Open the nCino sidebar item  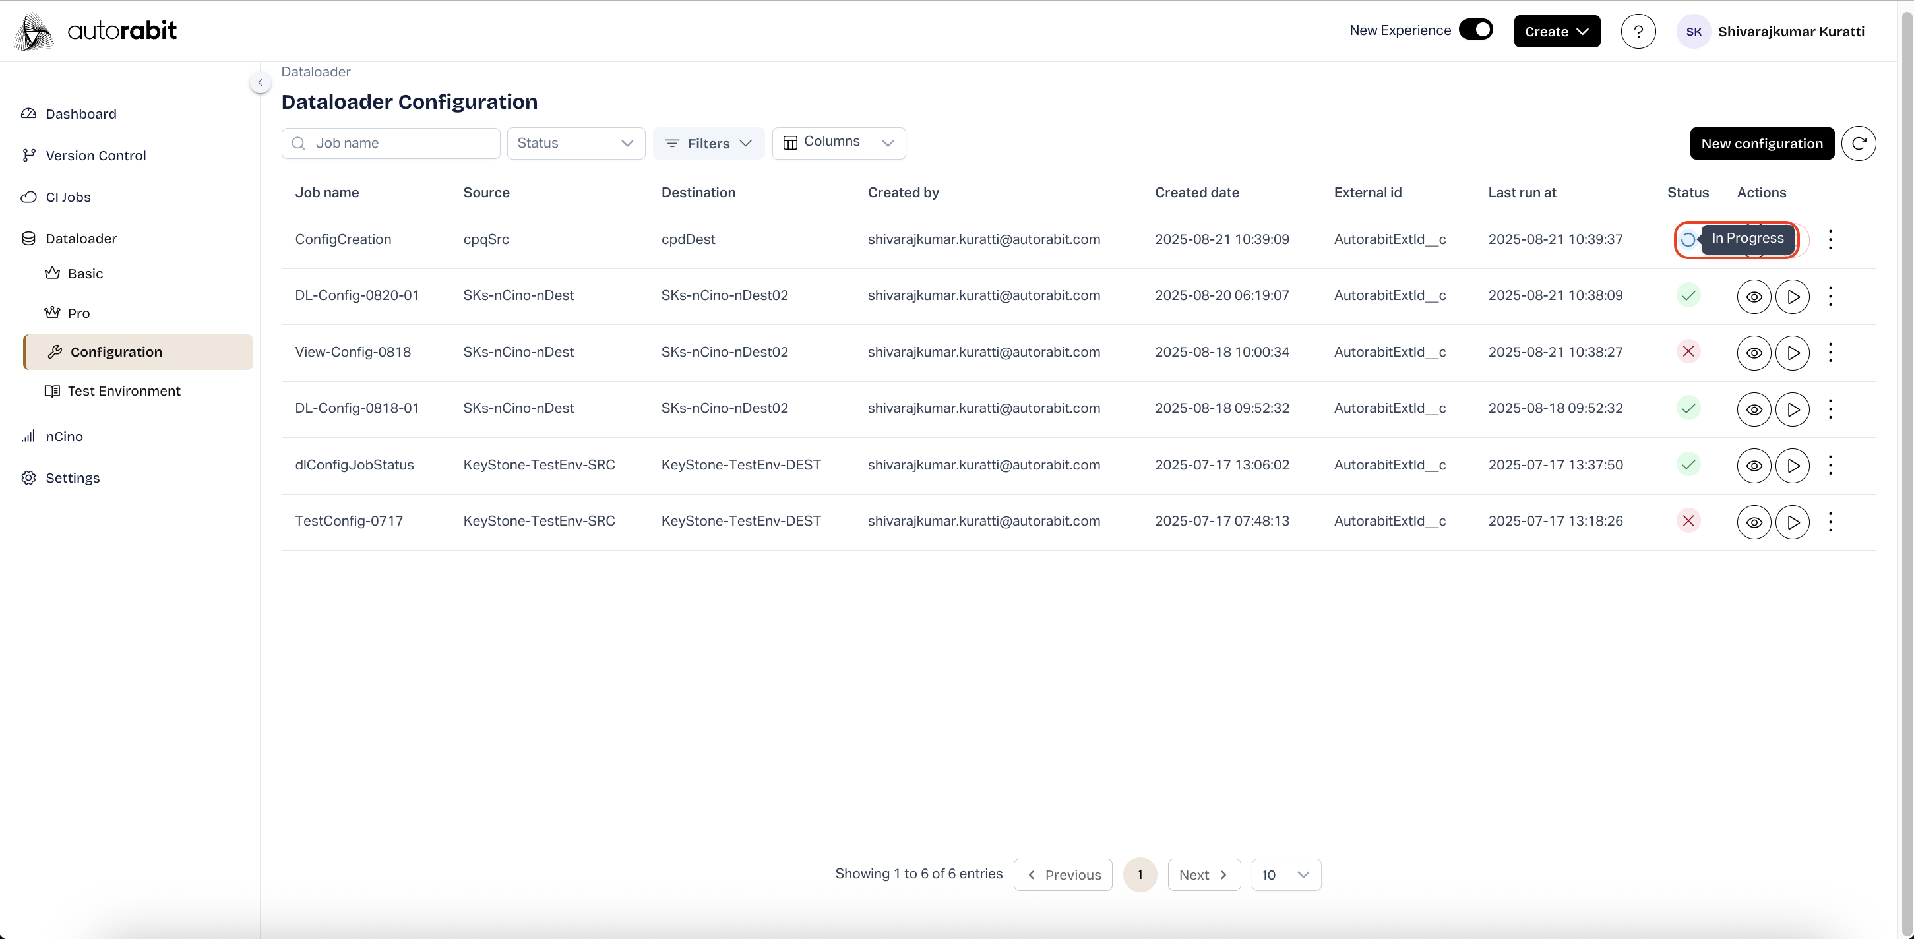pyautogui.click(x=64, y=436)
